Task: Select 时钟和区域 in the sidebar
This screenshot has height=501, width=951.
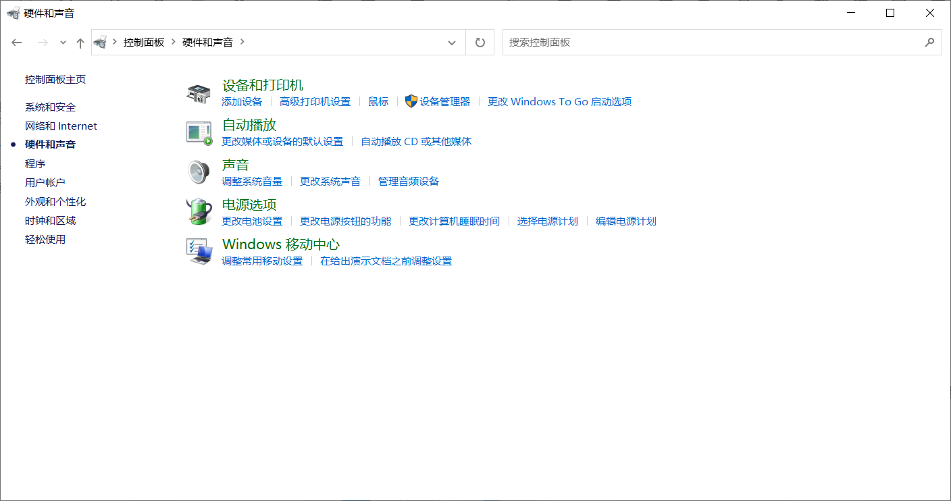Action: click(x=51, y=220)
